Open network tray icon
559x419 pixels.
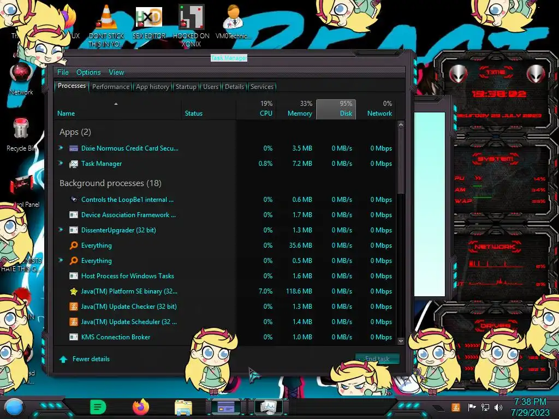pos(485,407)
